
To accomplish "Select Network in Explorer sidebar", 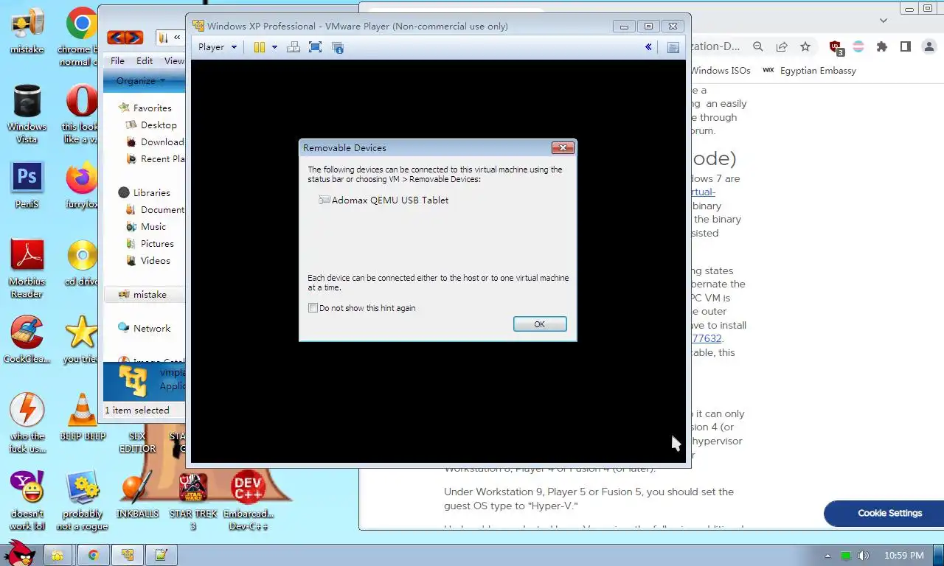I will (152, 328).
